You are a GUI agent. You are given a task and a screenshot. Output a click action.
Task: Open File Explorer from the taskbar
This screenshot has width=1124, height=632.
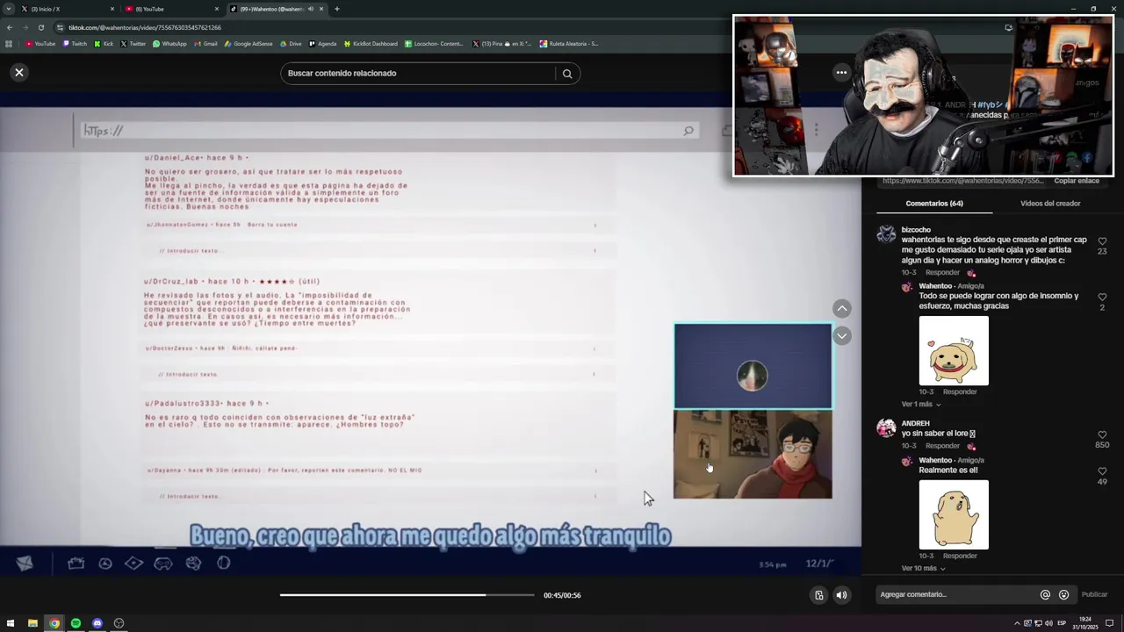pyautogui.click(x=32, y=623)
